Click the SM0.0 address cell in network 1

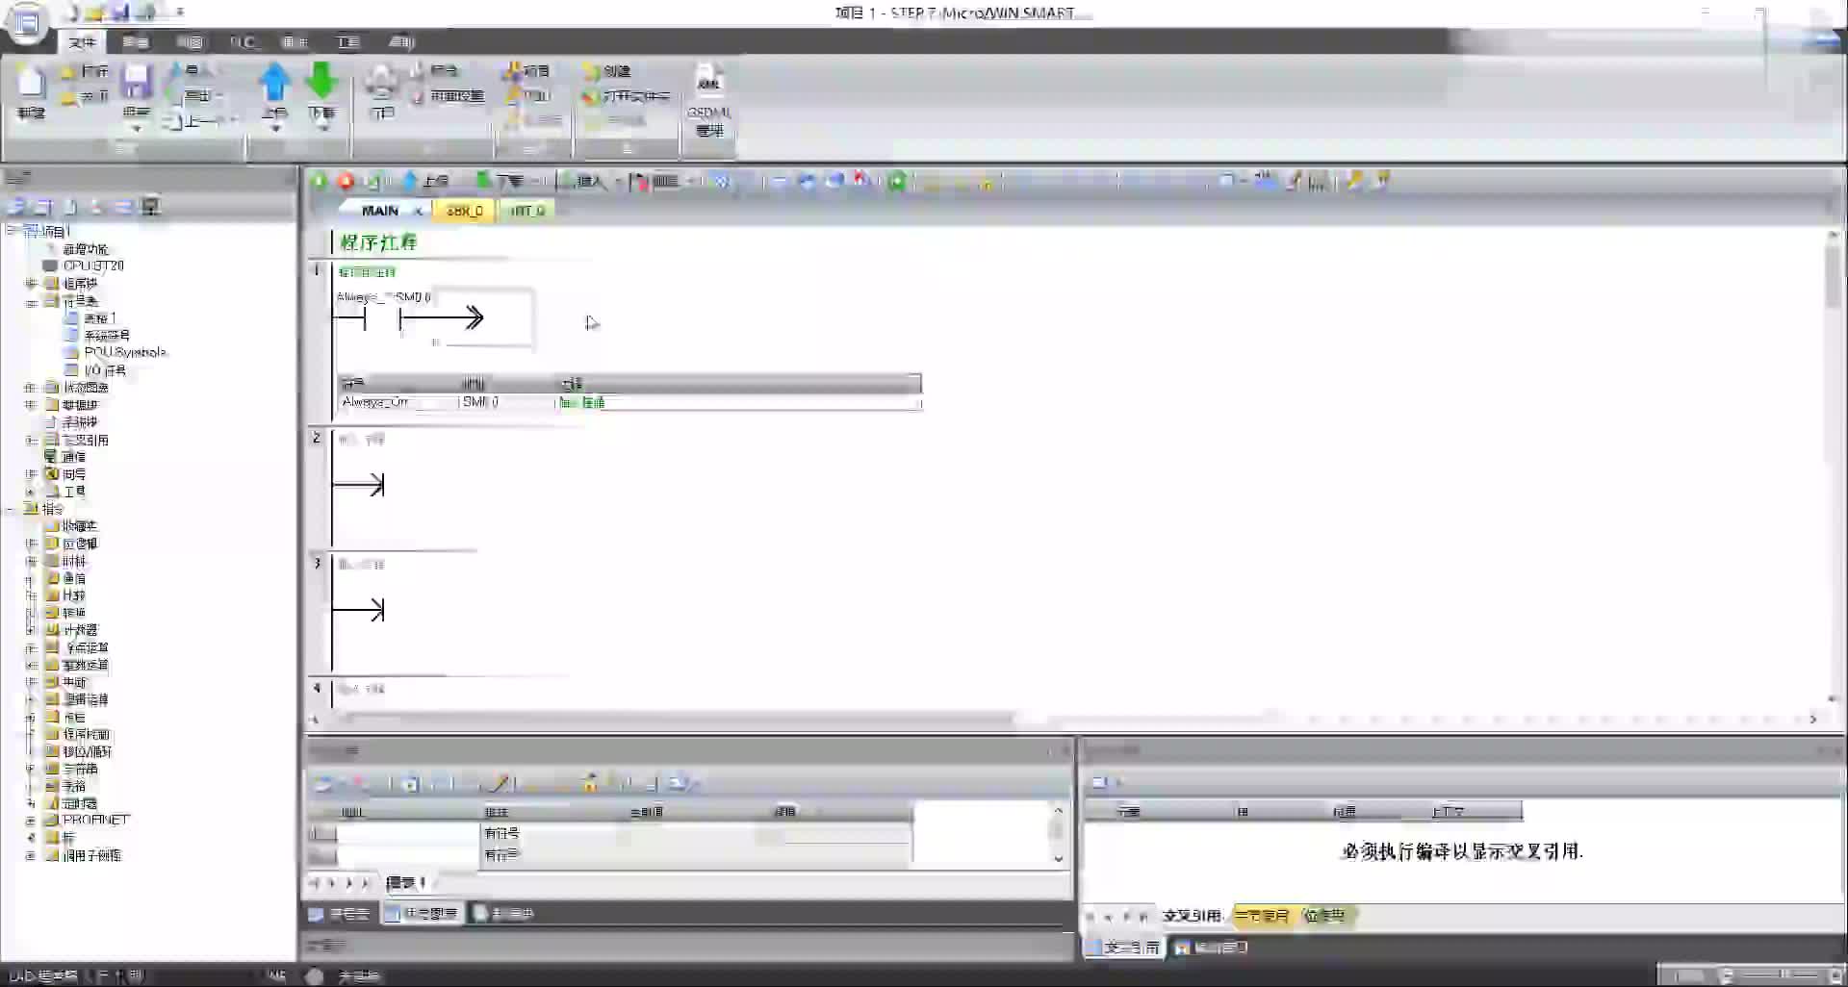[415, 297]
